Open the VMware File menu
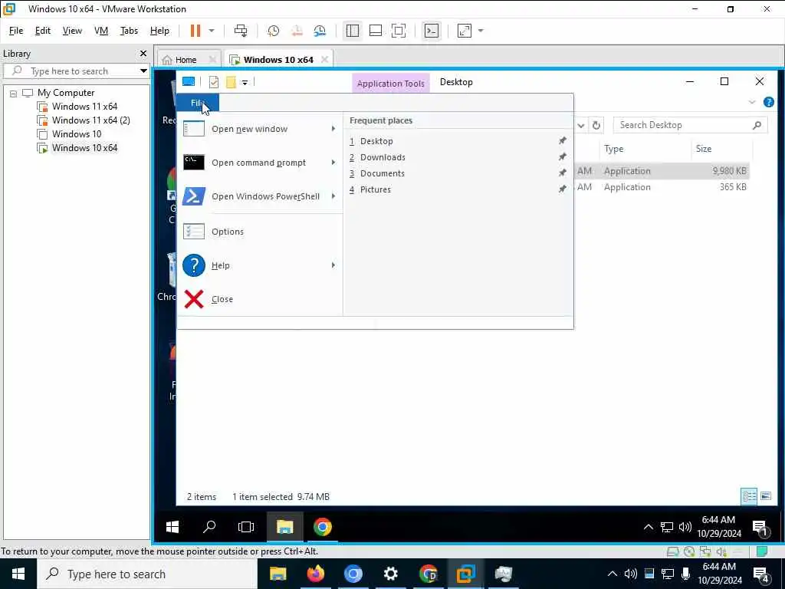Viewport: 785px width, 589px height. [16, 31]
